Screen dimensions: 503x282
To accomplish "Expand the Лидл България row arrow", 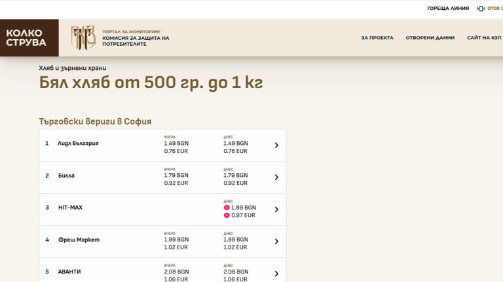I will coord(276,146).
